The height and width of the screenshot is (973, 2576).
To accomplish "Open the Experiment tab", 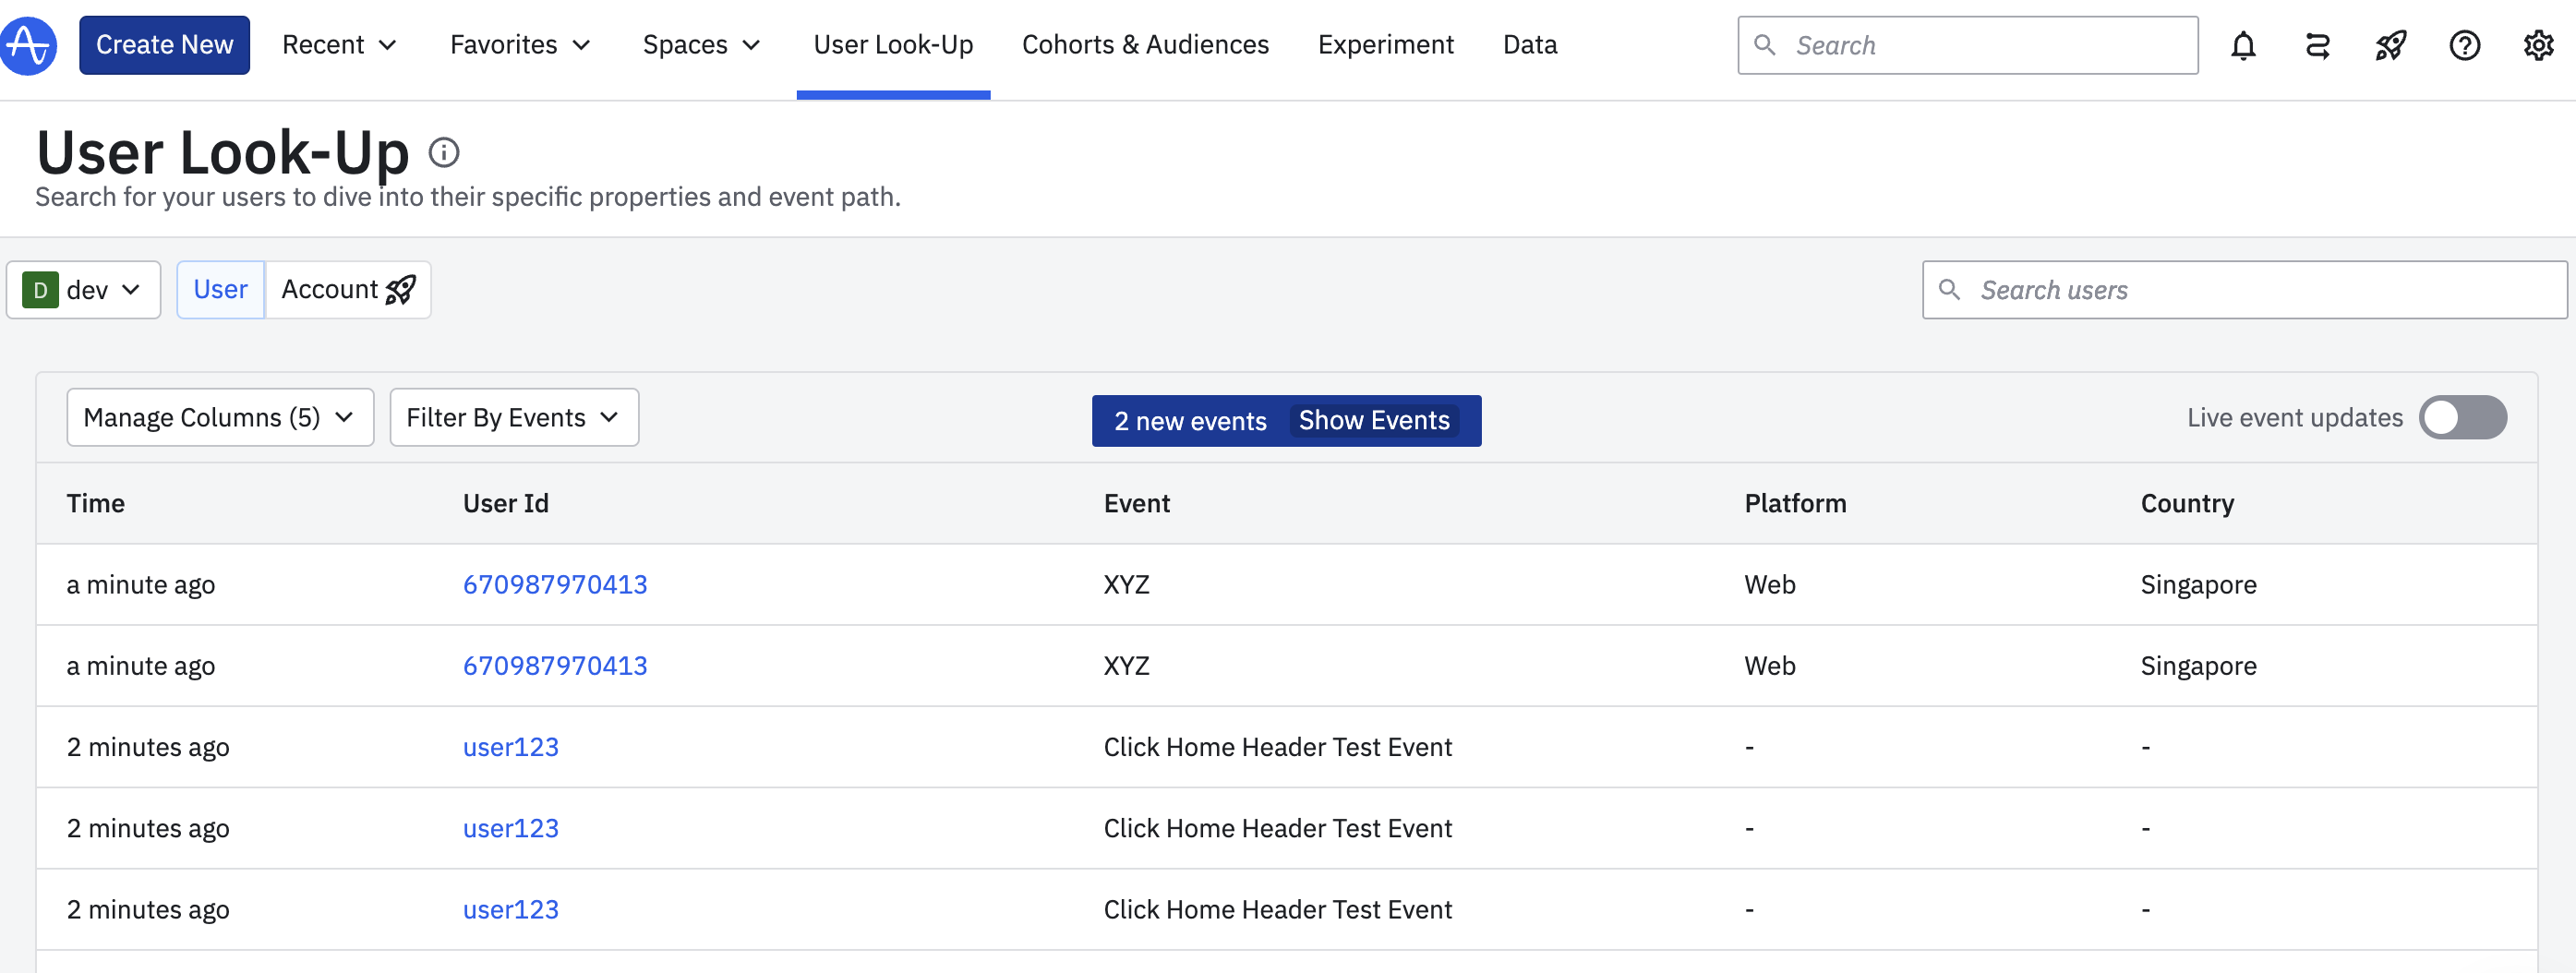I will [x=1385, y=45].
